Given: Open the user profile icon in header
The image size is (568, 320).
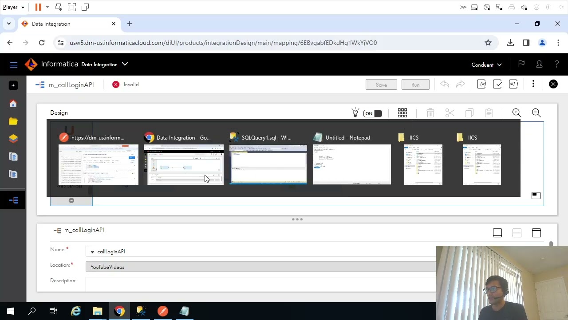Looking at the screenshot, I should (539, 64).
